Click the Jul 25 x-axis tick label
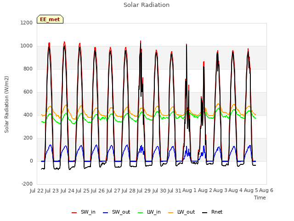294x221 pixels. [83, 191]
